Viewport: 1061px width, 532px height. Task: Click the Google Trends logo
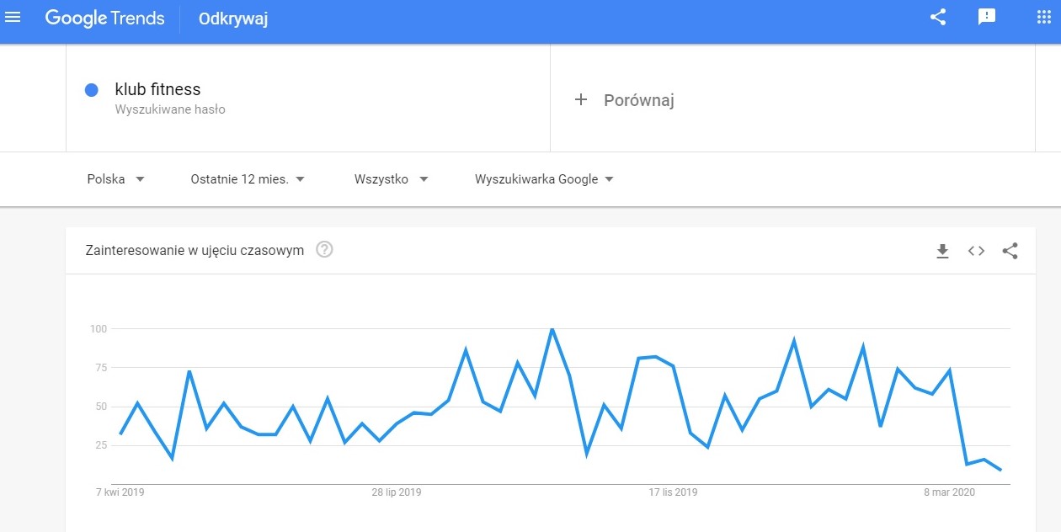point(105,18)
